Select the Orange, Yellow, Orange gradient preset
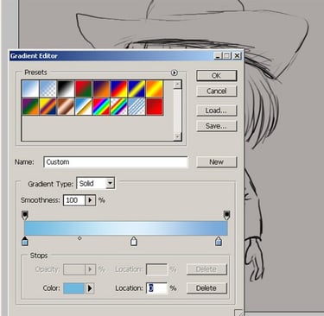 (155, 89)
